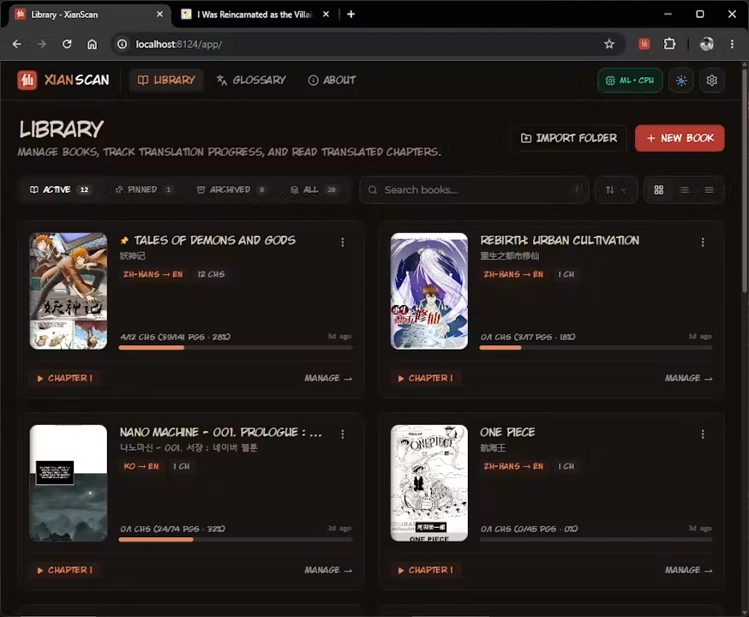This screenshot has width=749, height=617.
Task: Close the I Was Reincarnated browser tab
Action: (326, 15)
